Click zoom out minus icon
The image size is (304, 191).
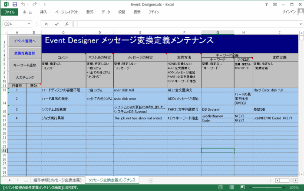[x=251, y=188]
